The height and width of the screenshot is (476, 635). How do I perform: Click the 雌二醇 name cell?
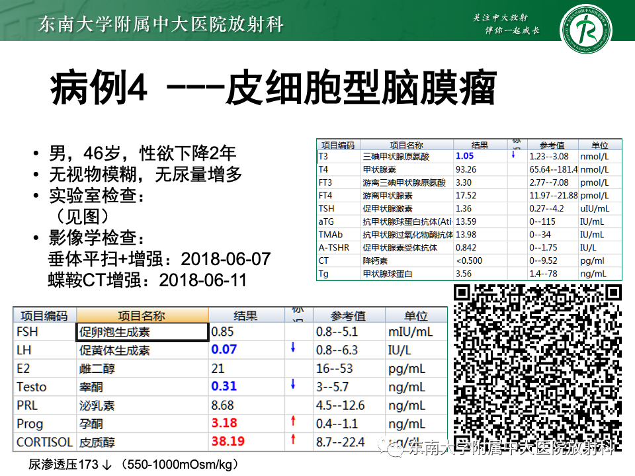pos(142,368)
